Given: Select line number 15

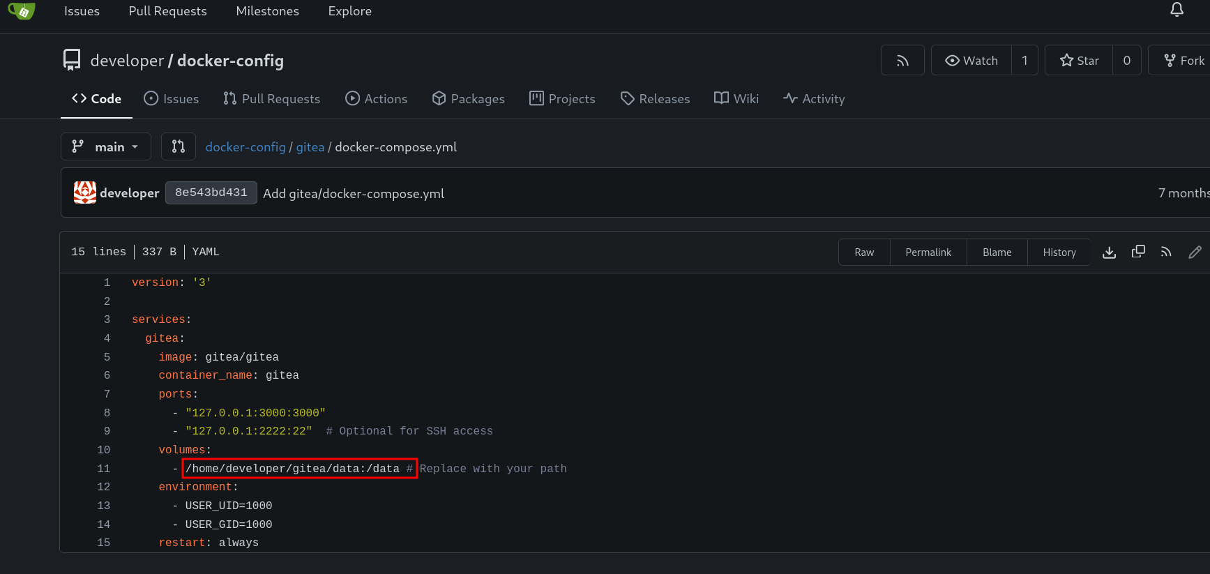Looking at the screenshot, I should [104, 543].
